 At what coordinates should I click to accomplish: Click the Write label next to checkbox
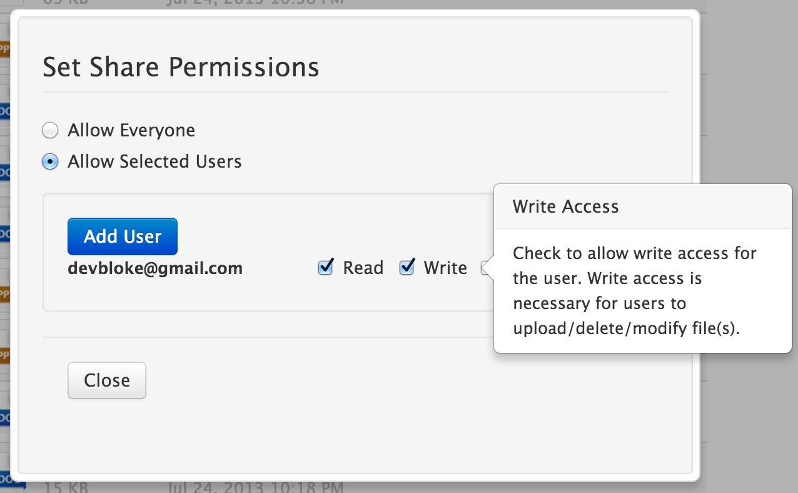pos(445,268)
